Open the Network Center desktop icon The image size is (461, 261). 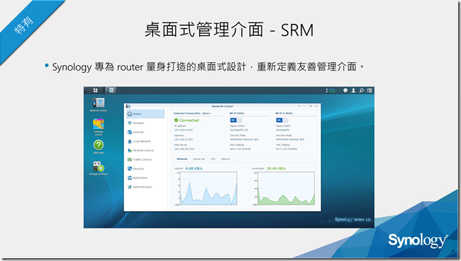coord(99,105)
